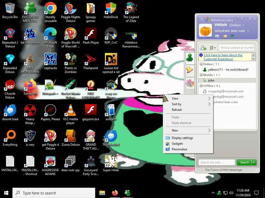This screenshot has width=265, height=198.
Task: Click the Messenger sharing folders icon
Action: [x=225, y=36]
